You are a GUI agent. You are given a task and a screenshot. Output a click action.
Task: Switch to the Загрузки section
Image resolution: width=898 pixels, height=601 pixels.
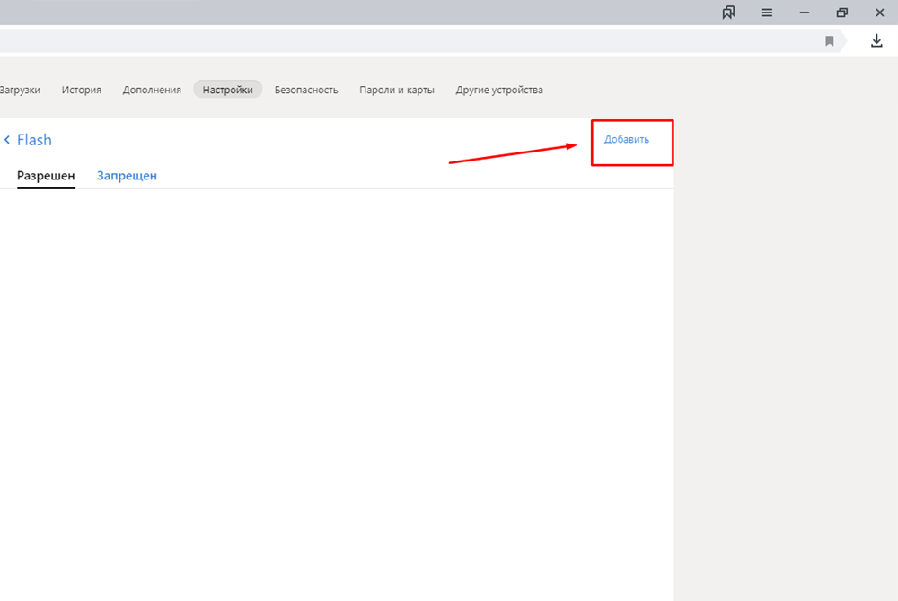(20, 90)
